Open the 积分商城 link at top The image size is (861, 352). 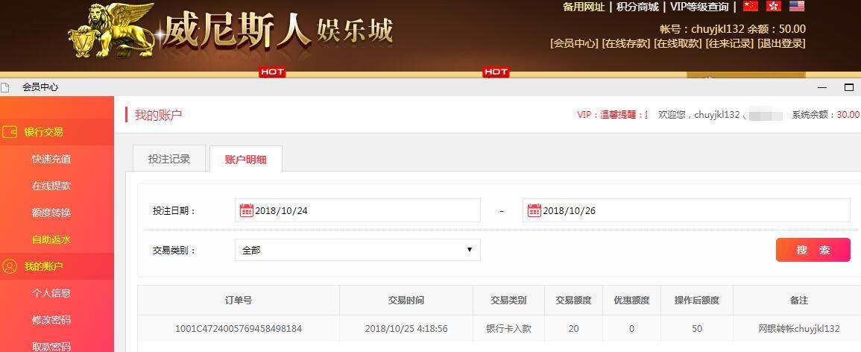tap(637, 7)
